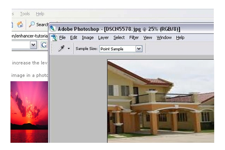225x150 pixels.
Task: Click the Google G icon in browser toolbar
Action: pos(44,45)
